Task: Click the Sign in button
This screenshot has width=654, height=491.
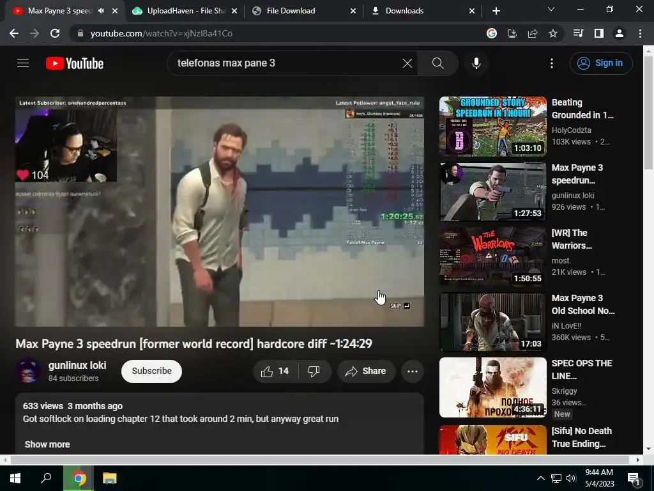Action: [601, 63]
